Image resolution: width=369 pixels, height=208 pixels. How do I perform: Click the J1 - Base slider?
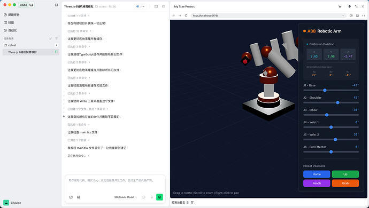click(331, 90)
